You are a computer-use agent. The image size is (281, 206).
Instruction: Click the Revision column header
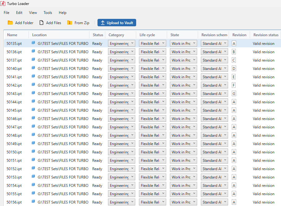click(x=239, y=35)
